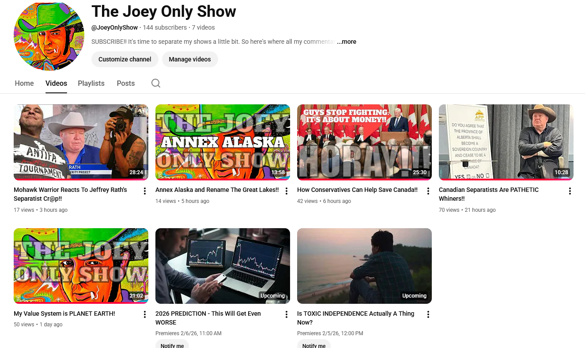585x348 pixels.
Task: Open more actions for TOXIC INDEPENDENCE video
Action: (x=428, y=314)
